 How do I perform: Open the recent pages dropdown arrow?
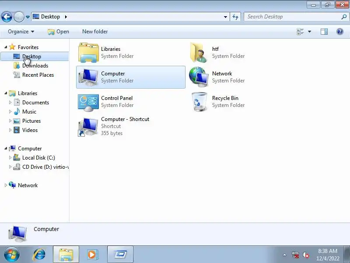(28, 17)
